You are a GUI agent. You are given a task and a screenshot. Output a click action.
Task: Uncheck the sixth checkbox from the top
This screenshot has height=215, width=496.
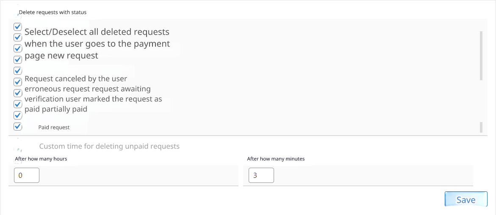tap(18, 82)
